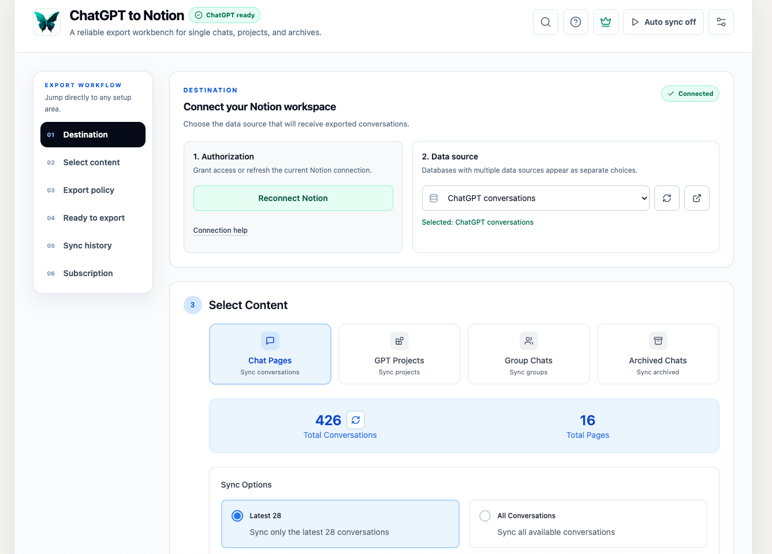Click Reconnect Notion button
772x554 pixels.
(x=293, y=198)
